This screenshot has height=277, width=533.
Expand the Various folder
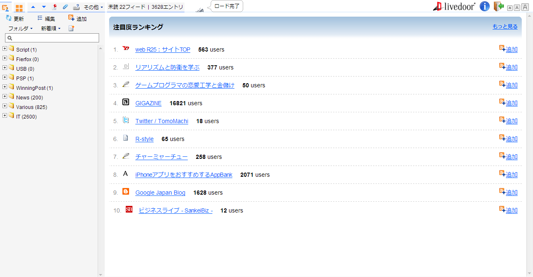click(x=5, y=106)
